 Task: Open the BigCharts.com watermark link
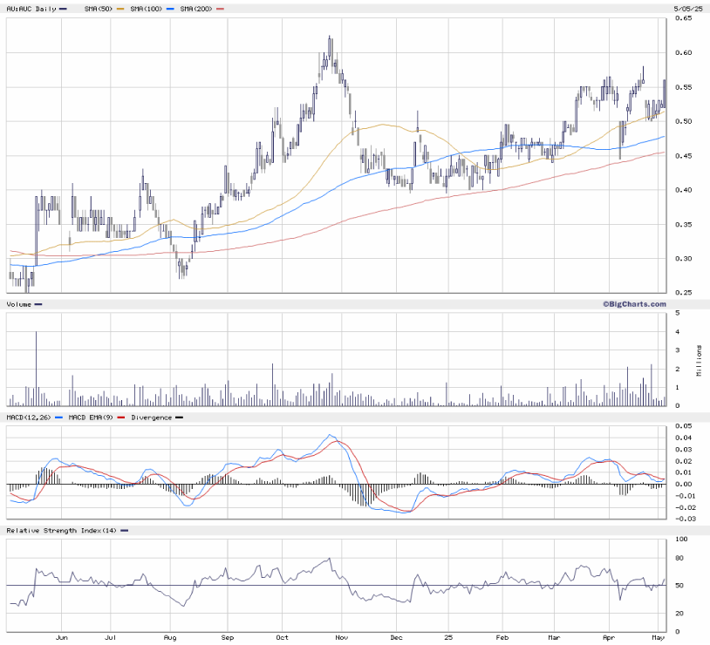633,304
